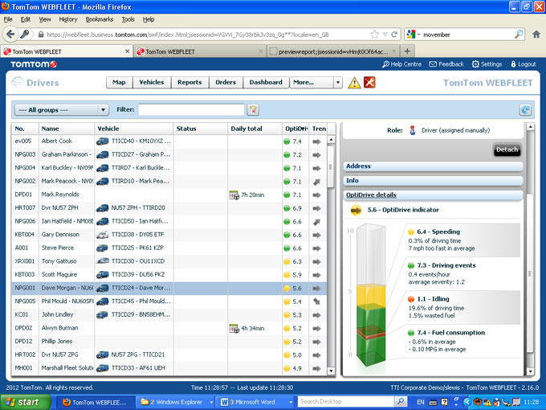This screenshot has height=410, width=546.
Task: Expand the Info section
Action: pos(433,181)
